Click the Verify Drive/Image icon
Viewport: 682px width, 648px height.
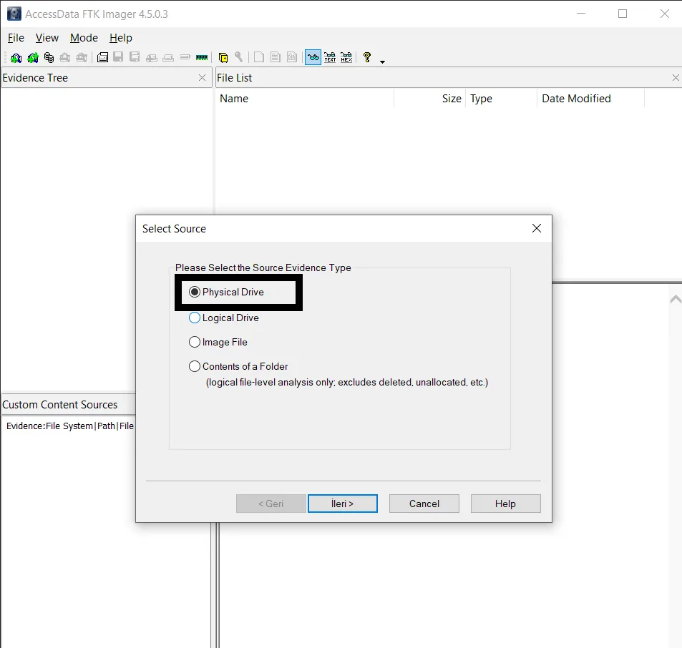185,57
